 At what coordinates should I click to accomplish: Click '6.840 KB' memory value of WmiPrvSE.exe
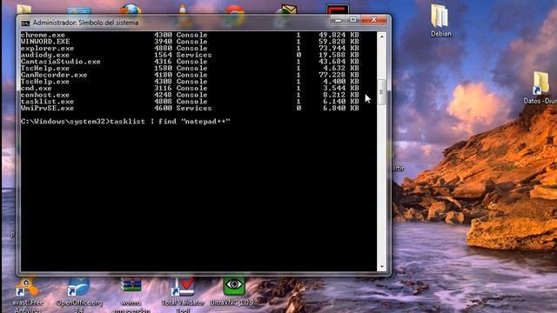[x=340, y=108]
